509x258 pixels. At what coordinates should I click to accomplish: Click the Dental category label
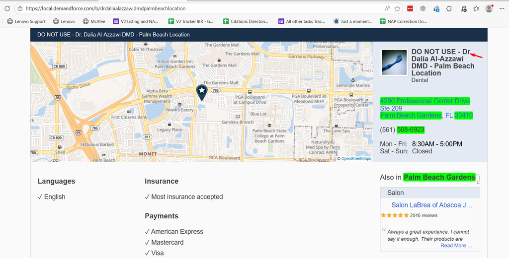coord(420,80)
